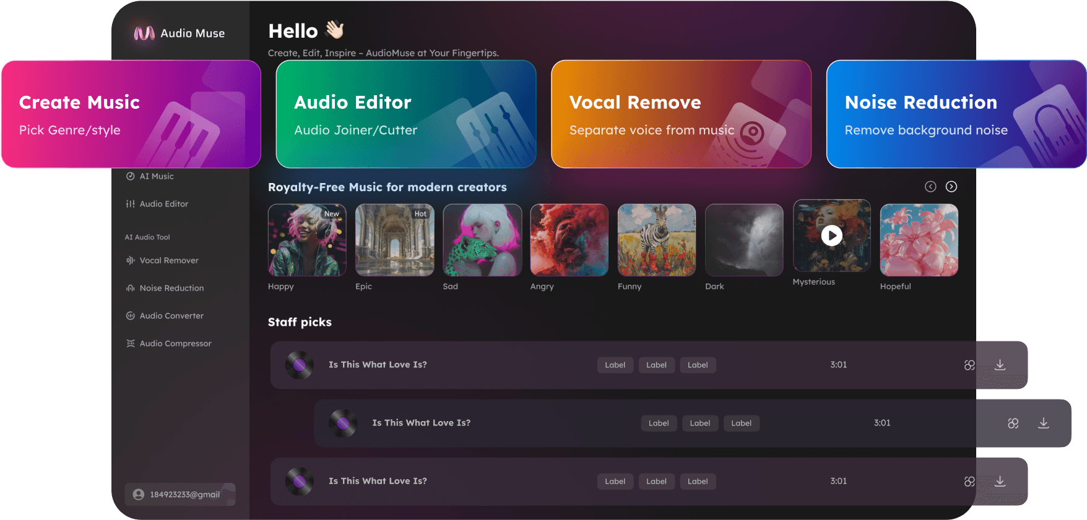1087x520 pixels.
Task: Download the third staff pick track
Action: coord(1000,481)
